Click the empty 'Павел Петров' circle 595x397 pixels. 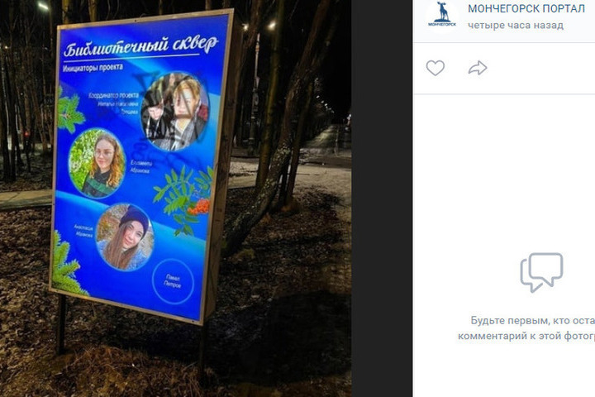(x=173, y=281)
